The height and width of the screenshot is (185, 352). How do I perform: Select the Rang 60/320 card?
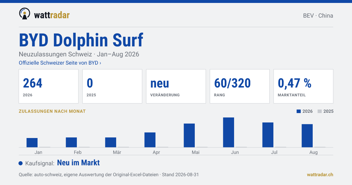click(x=239, y=86)
